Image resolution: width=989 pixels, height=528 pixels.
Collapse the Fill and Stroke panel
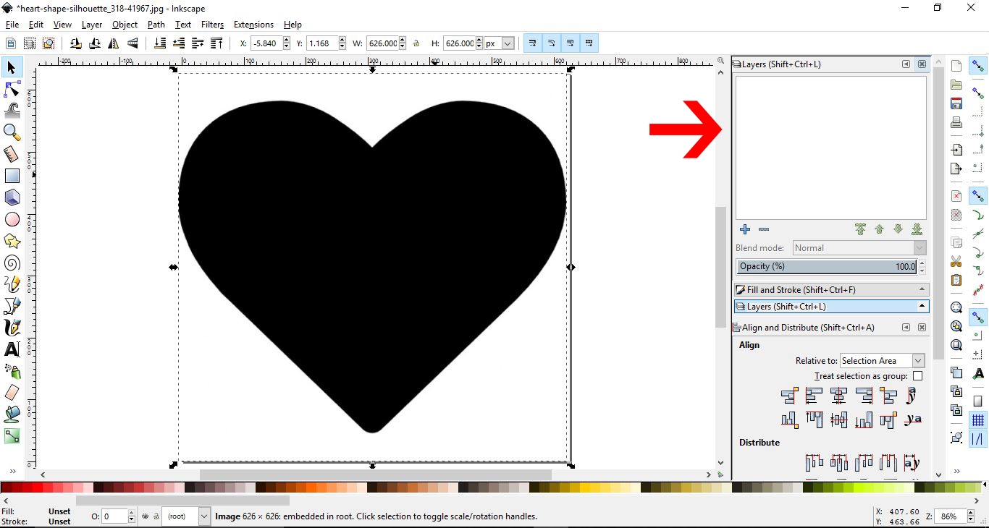coord(921,289)
